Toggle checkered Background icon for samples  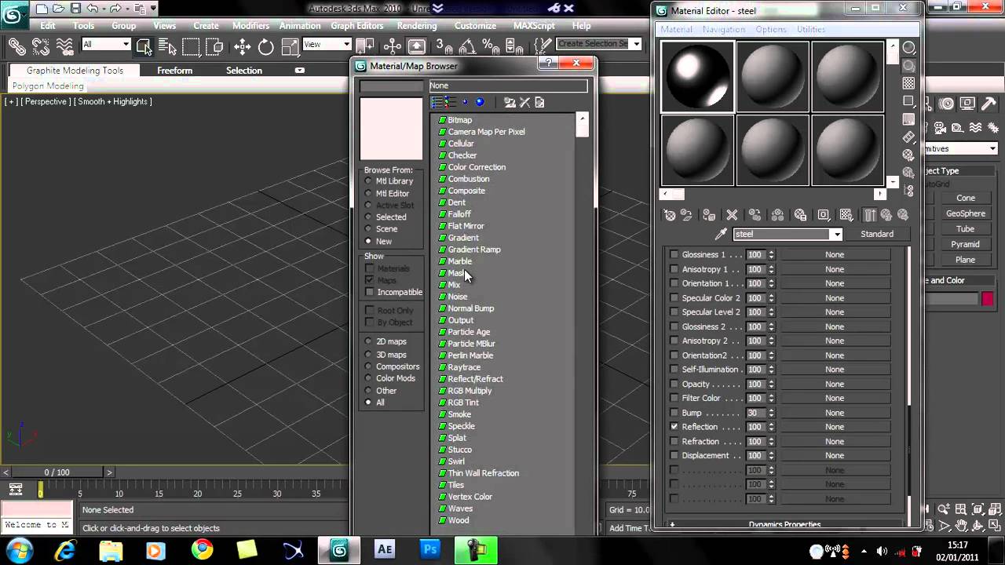point(908,83)
